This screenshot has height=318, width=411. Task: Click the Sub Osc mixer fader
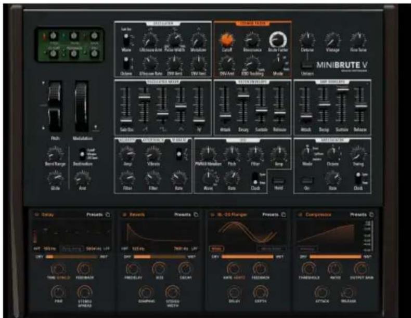point(126,121)
